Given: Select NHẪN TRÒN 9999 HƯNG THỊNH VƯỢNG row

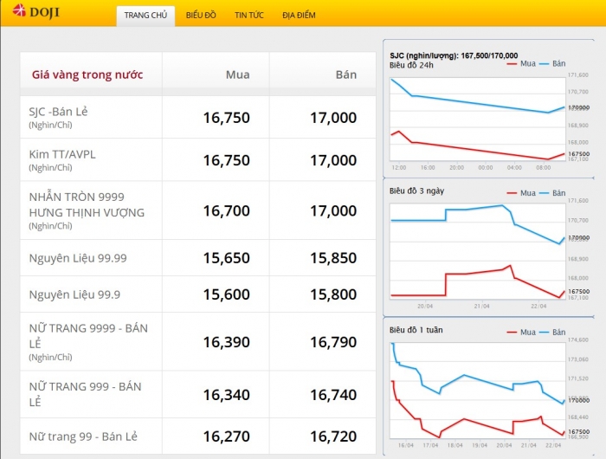Looking at the screenshot, I should (x=87, y=204).
